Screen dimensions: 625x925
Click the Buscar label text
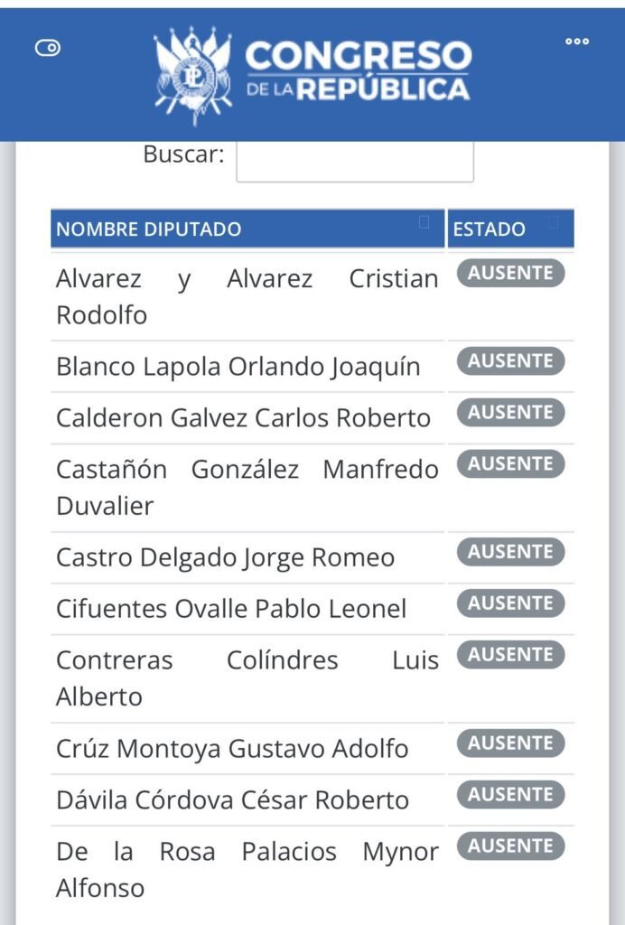click(x=183, y=154)
